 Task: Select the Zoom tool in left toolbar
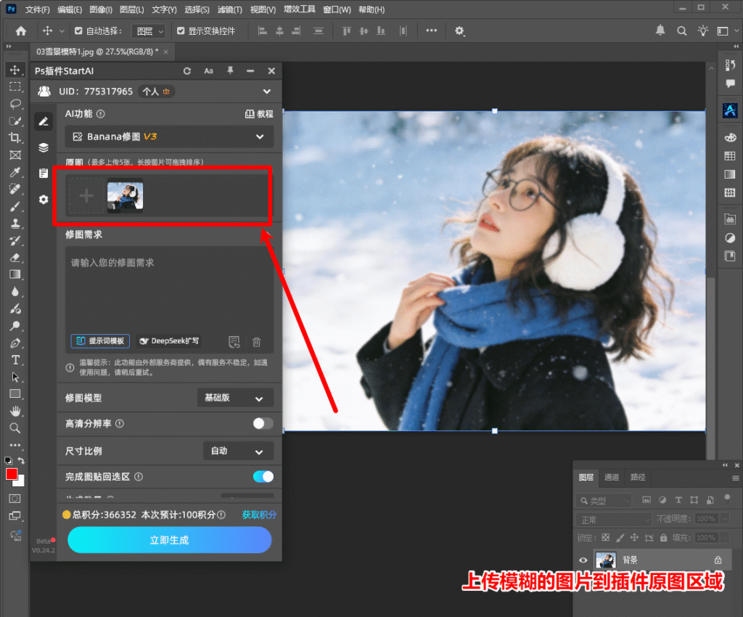[x=15, y=428]
